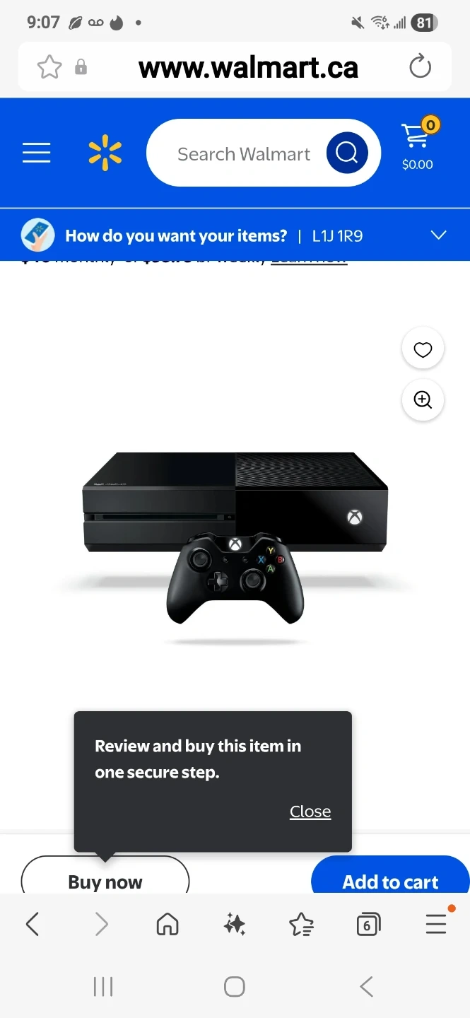The image size is (470, 1018).
Task: Close the 'Review and buy' tooltip
Action: [x=310, y=812]
